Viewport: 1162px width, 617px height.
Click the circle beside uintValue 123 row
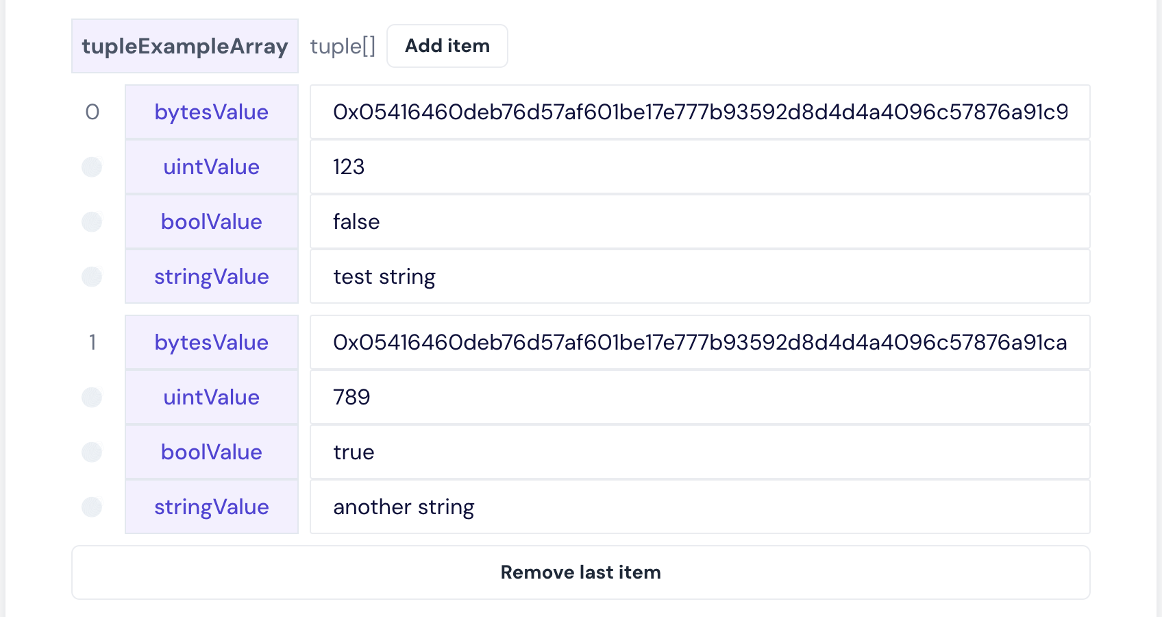[92, 167]
